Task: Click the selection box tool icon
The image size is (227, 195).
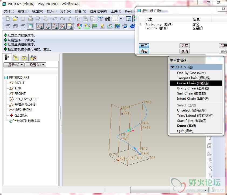Action: coord(115,19)
